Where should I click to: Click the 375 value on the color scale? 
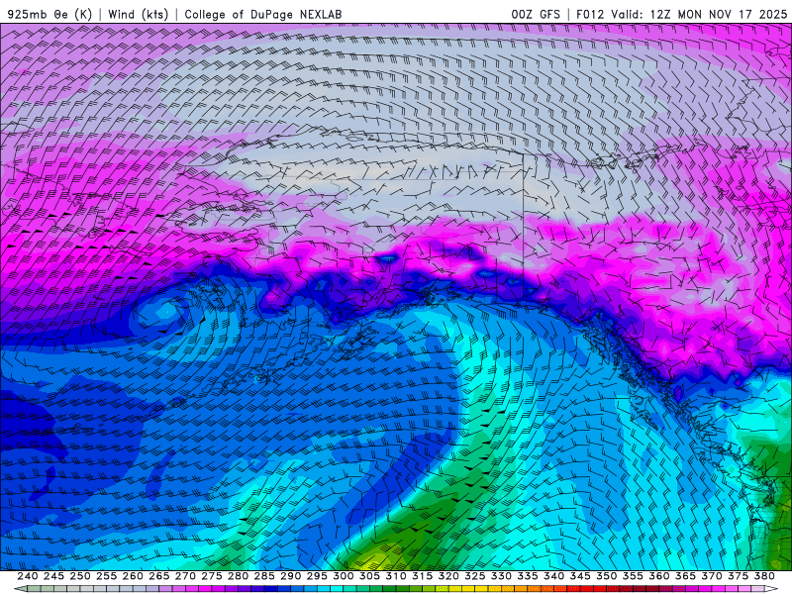pos(738,576)
